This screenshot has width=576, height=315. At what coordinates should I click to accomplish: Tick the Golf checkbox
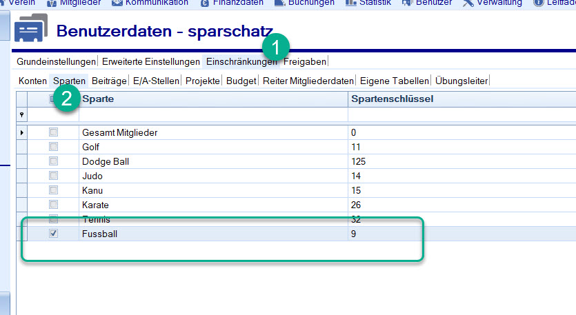[53, 147]
